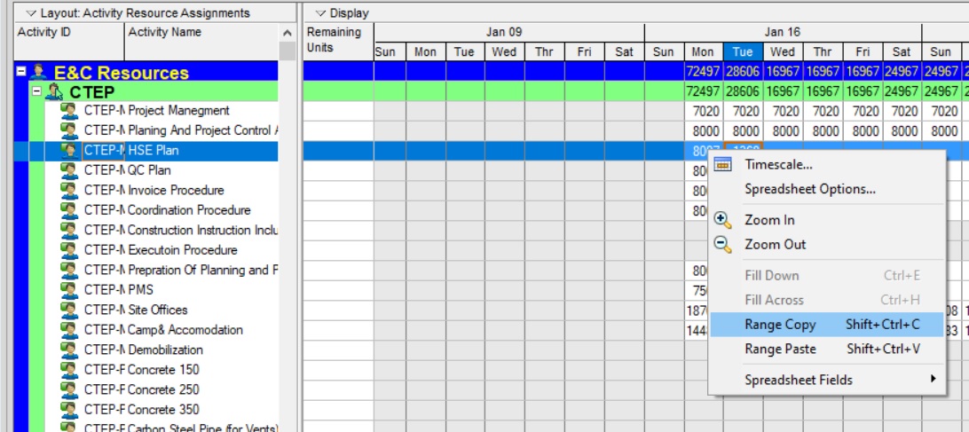Click resource icon beside Concrete 350
The image size is (969, 432).
tap(69, 410)
